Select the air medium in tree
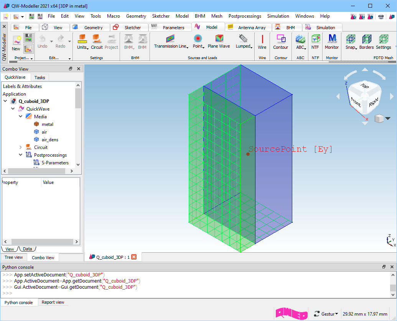The width and height of the screenshot is (397, 321). [x=44, y=132]
